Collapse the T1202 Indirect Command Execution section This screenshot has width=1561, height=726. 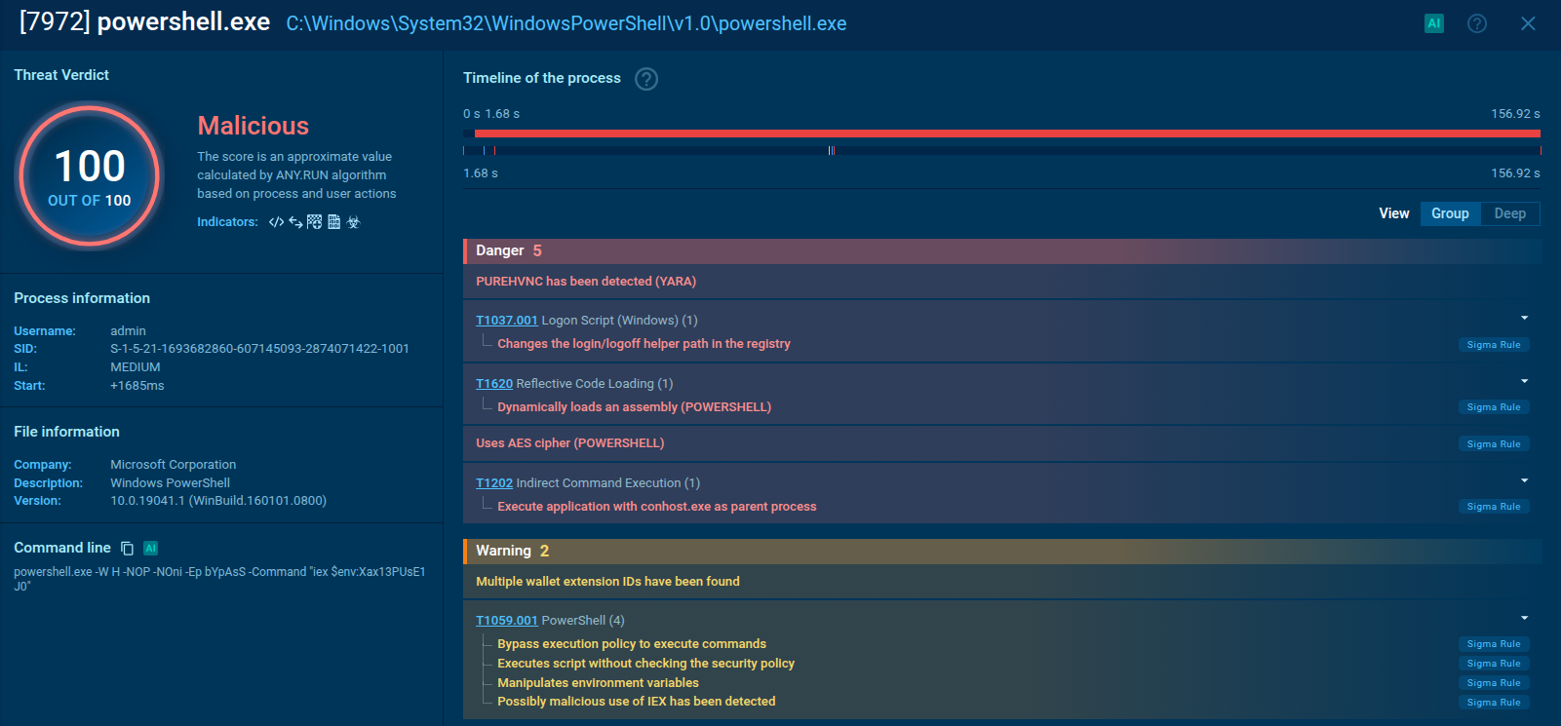point(1524,481)
